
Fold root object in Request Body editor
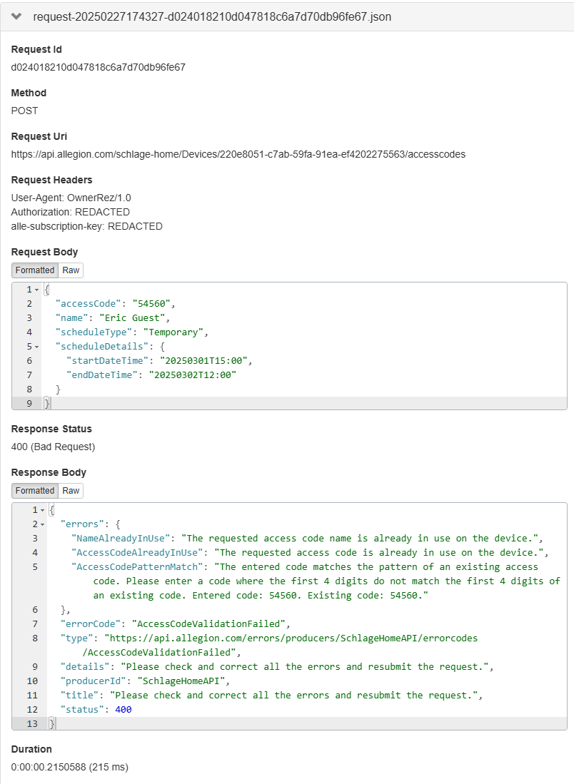click(x=36, y=290)
